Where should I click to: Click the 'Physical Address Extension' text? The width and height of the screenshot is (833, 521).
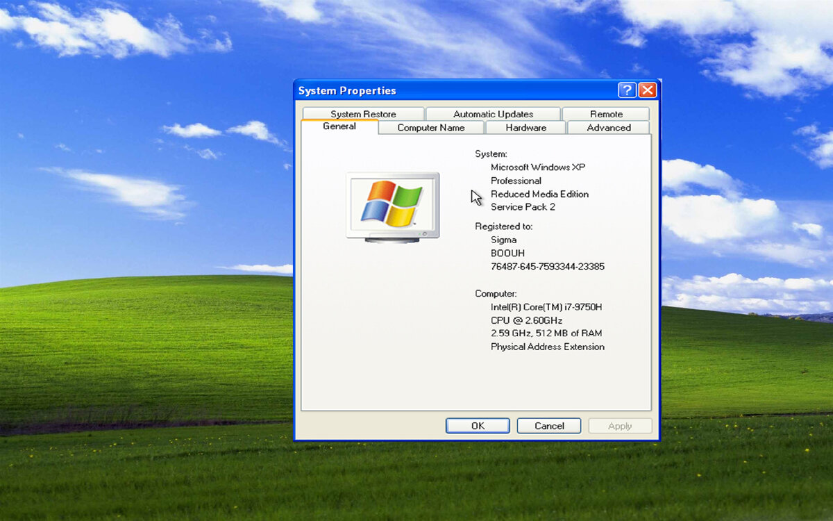pos(548,347)
